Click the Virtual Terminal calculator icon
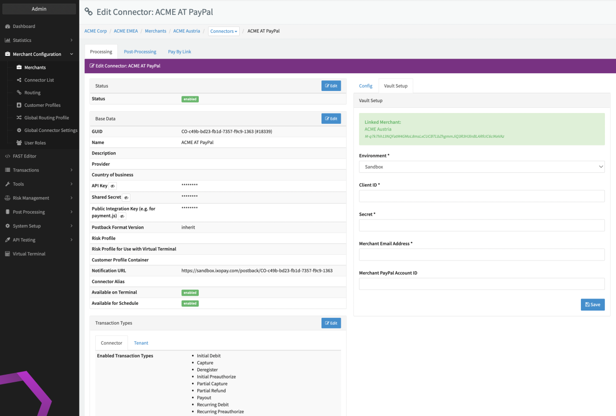The height and width of the screenshot is (416, 616). (8, 254)
